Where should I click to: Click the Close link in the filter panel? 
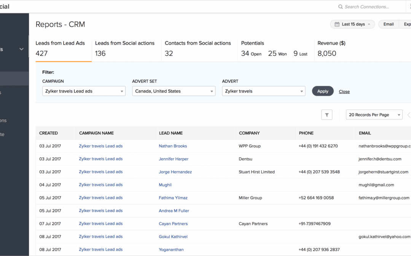click(x=344, y=91)
